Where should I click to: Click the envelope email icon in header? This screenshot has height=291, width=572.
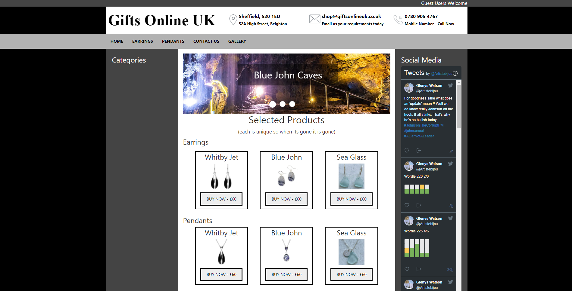[x=314, y=19]
